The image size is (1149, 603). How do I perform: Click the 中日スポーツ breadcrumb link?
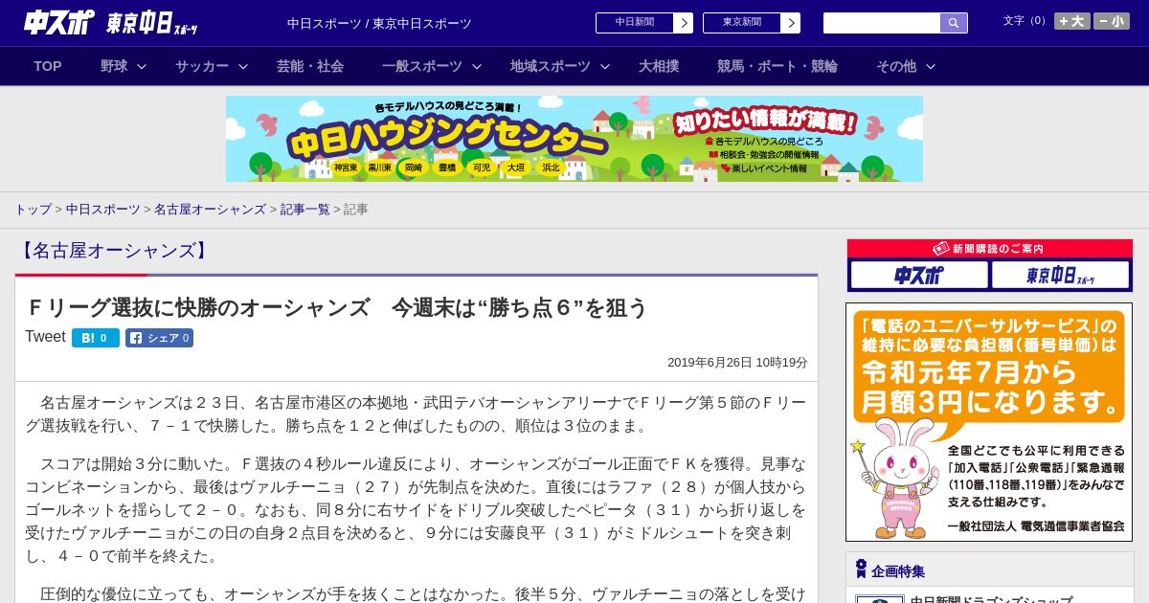click(103, 210)
